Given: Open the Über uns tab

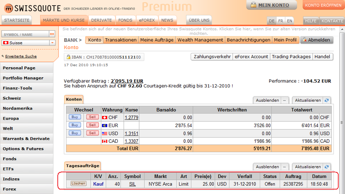Looking at the screenshot, I should (199, 20).
